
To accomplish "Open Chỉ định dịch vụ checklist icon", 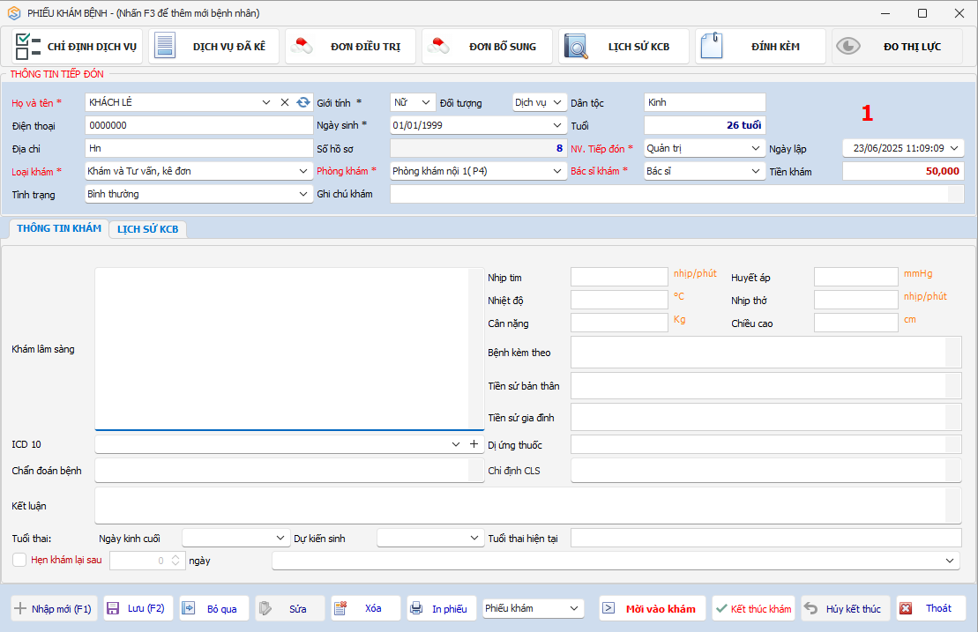I will point(27,46).
